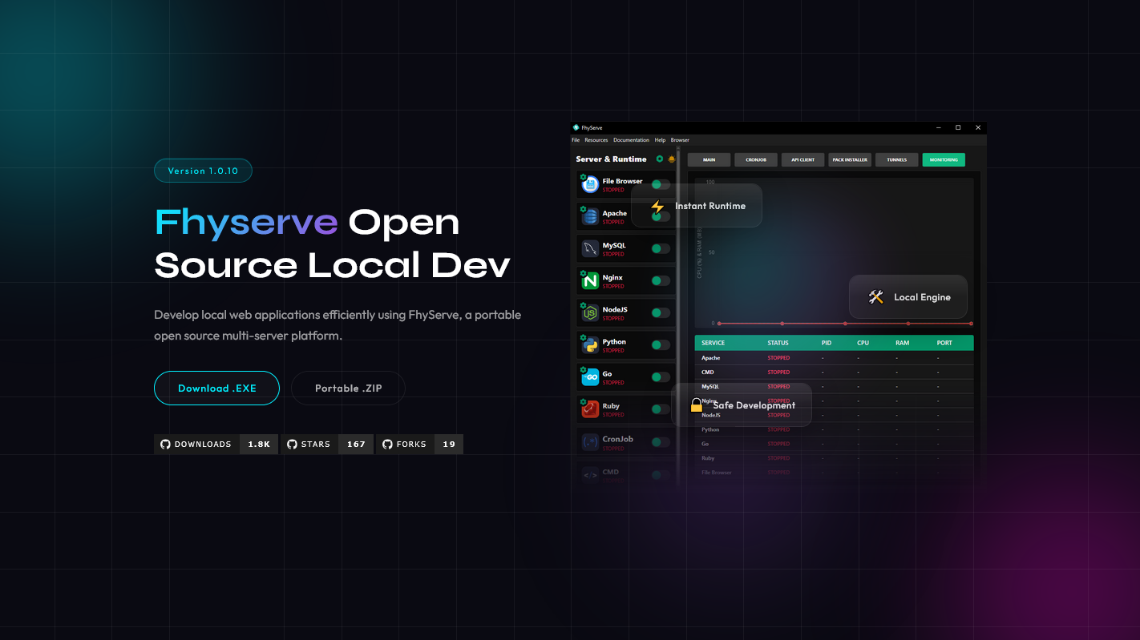
Task: Select the NodeJS hexagon logo icon
Action: (x=590, y=313)
